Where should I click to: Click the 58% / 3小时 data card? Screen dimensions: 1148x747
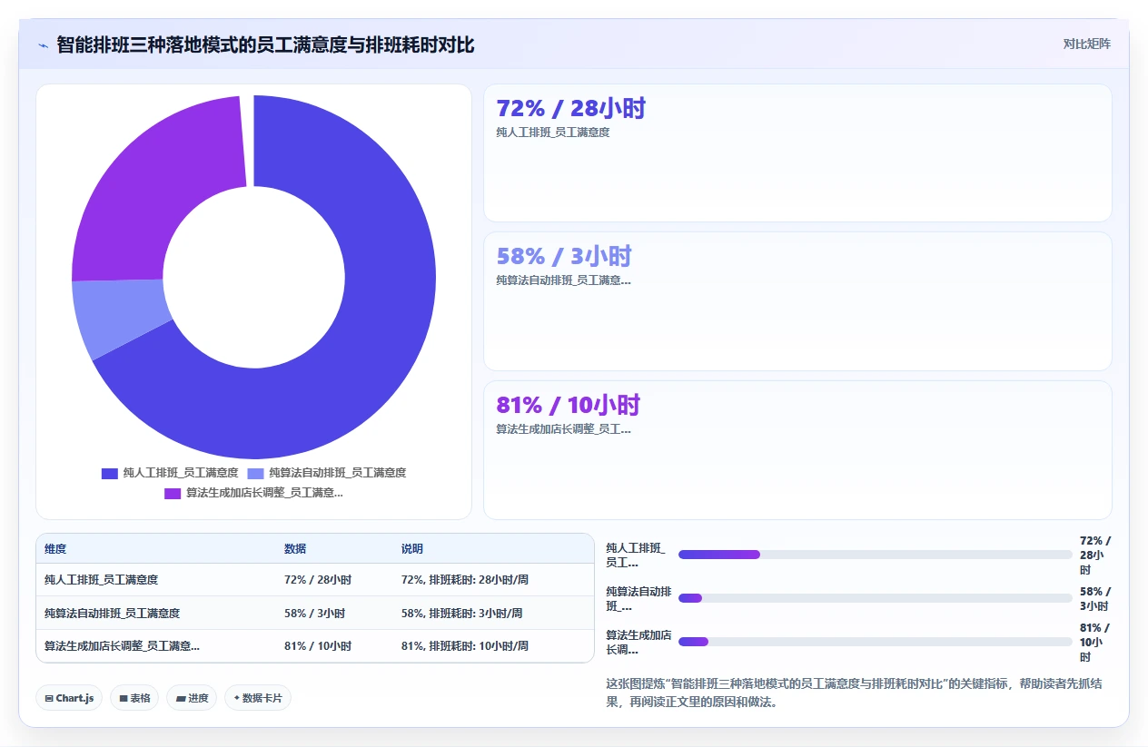click(797, 301)
